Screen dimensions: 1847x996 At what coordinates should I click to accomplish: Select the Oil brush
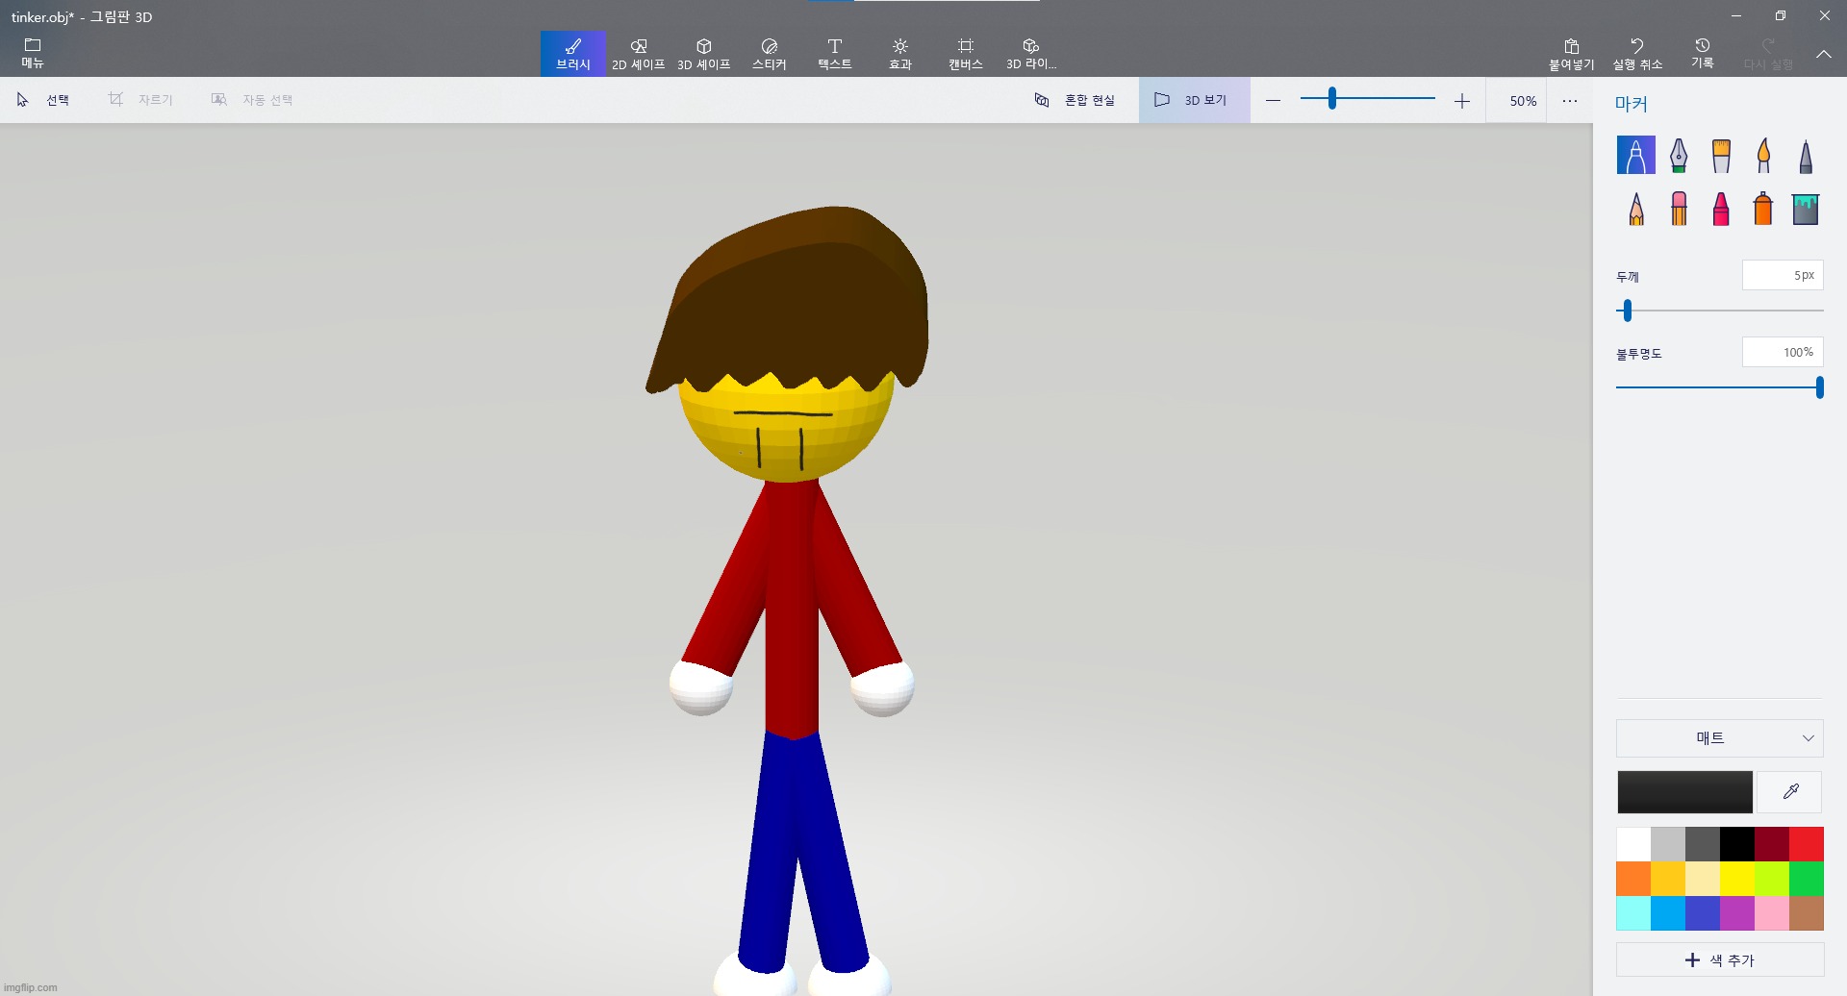point(1721,155)
